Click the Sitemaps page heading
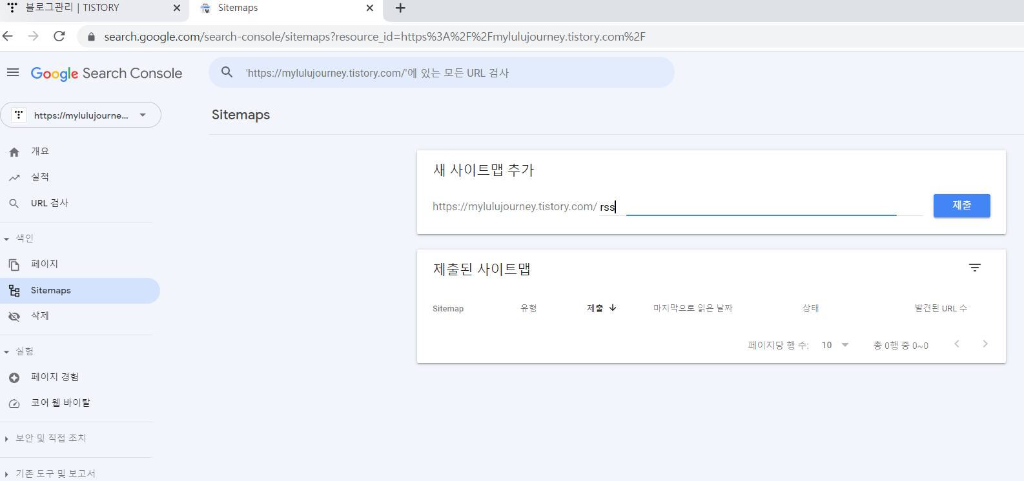 pyautogui.click(x=241, y=115)
